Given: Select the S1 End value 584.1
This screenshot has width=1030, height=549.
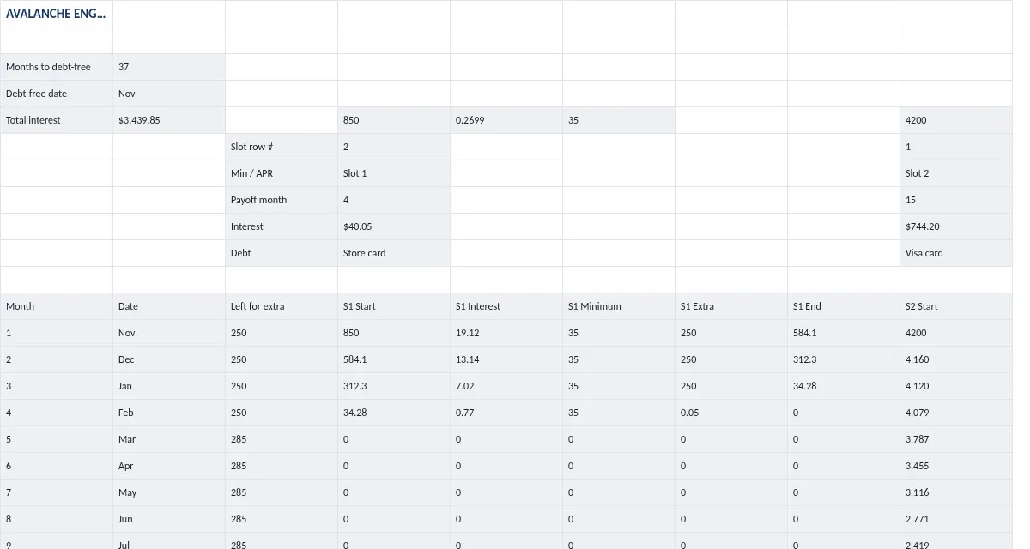Looking at the screenshot, I should click(x=844, y=333).
